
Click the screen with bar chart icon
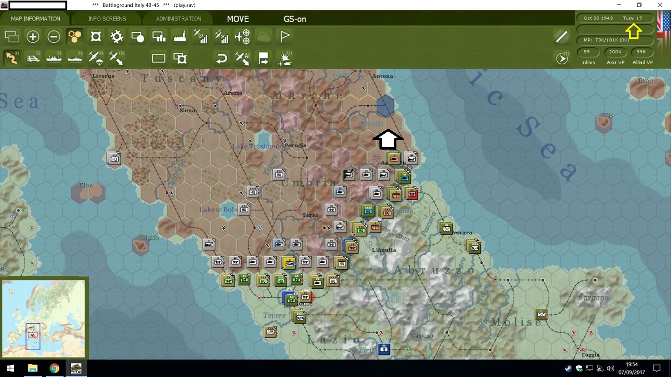pos(159,36)
